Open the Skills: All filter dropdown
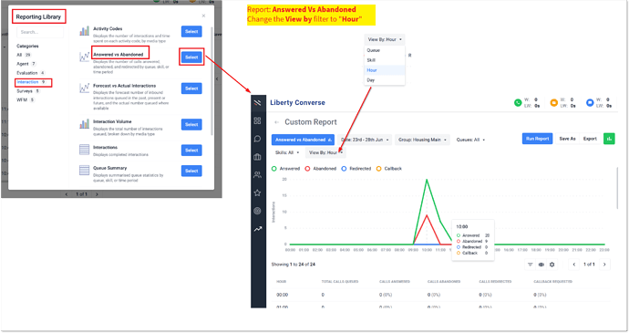 point(287,152)
